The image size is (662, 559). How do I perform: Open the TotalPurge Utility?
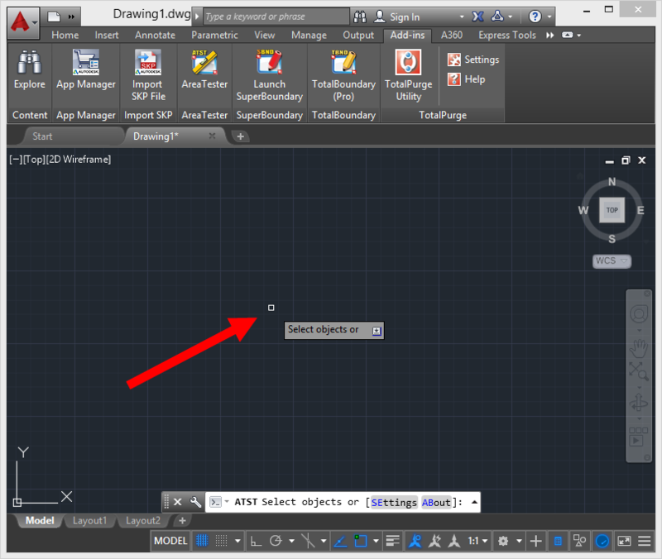408,74
